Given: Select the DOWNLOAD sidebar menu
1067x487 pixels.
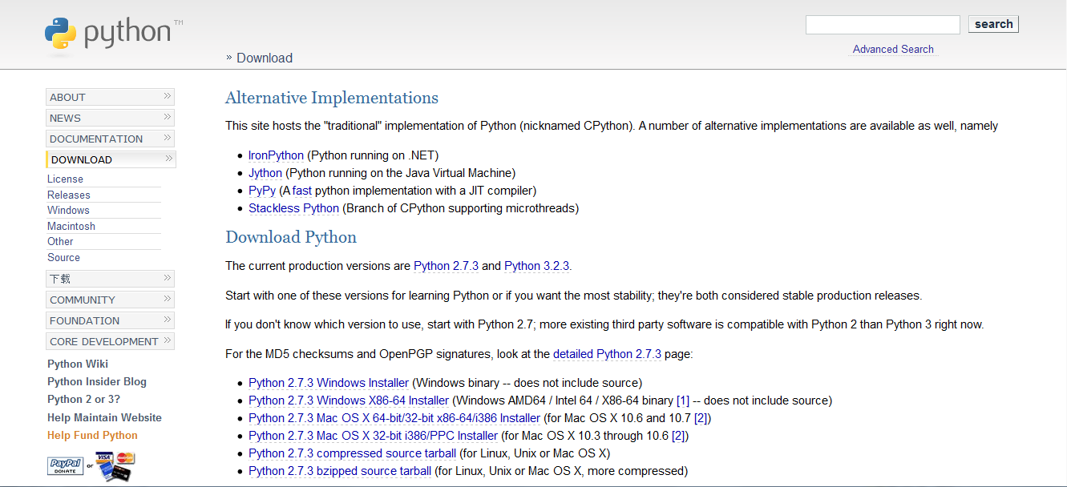Looking at the screenshot, I should 110,159.
